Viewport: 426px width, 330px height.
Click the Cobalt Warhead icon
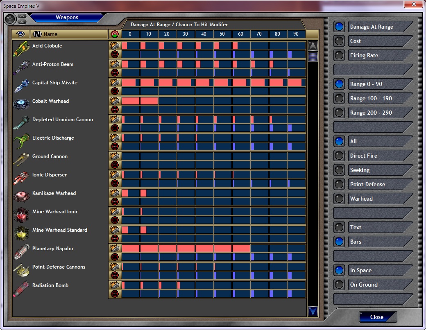(21, 104)
